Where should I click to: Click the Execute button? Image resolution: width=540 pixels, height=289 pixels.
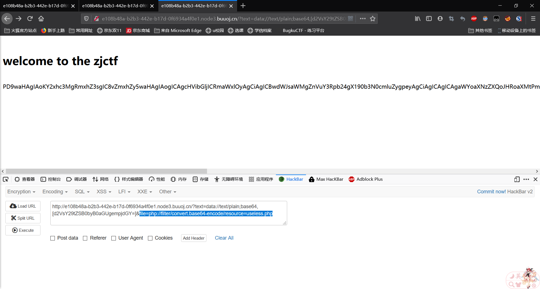(23, 230)
